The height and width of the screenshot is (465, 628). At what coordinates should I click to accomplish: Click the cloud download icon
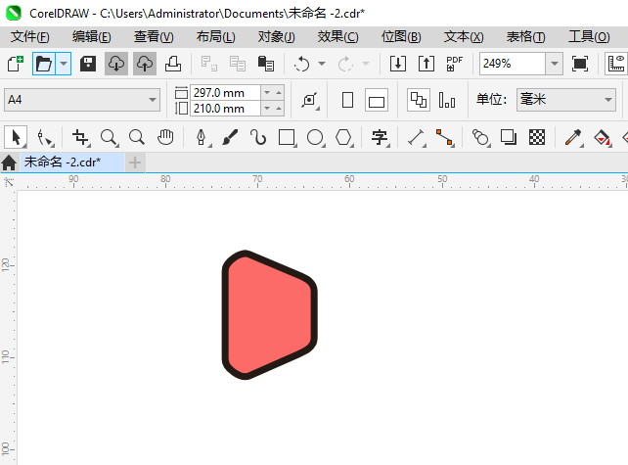coord(116,64)
